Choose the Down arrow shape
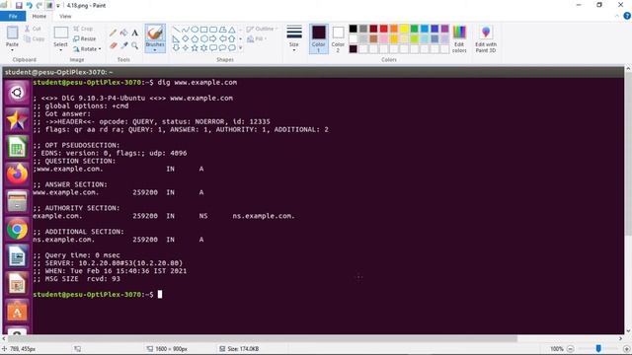The width and height of the screenshot is (632, 355). [176, 48]
